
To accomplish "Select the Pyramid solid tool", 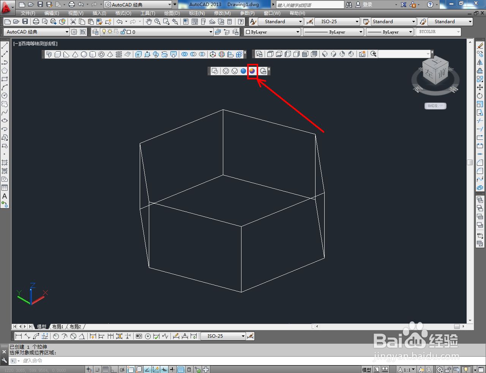I will (110, 54).
